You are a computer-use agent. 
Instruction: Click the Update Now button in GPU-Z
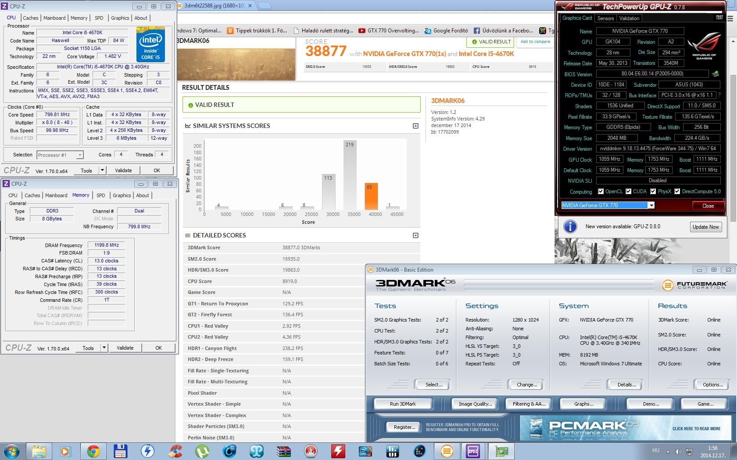[706, 227]
